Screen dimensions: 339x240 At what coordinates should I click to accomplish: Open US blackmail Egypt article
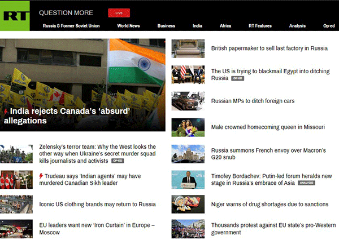(270, 74)
